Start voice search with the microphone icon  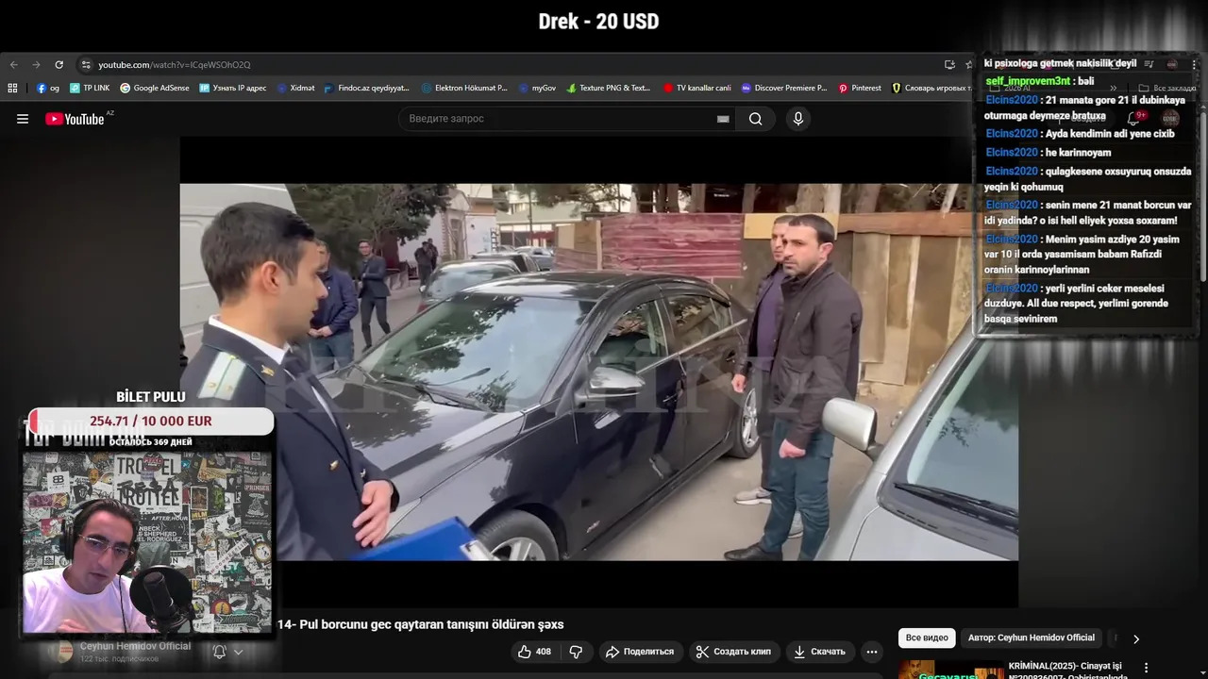[x=798, y=119]
